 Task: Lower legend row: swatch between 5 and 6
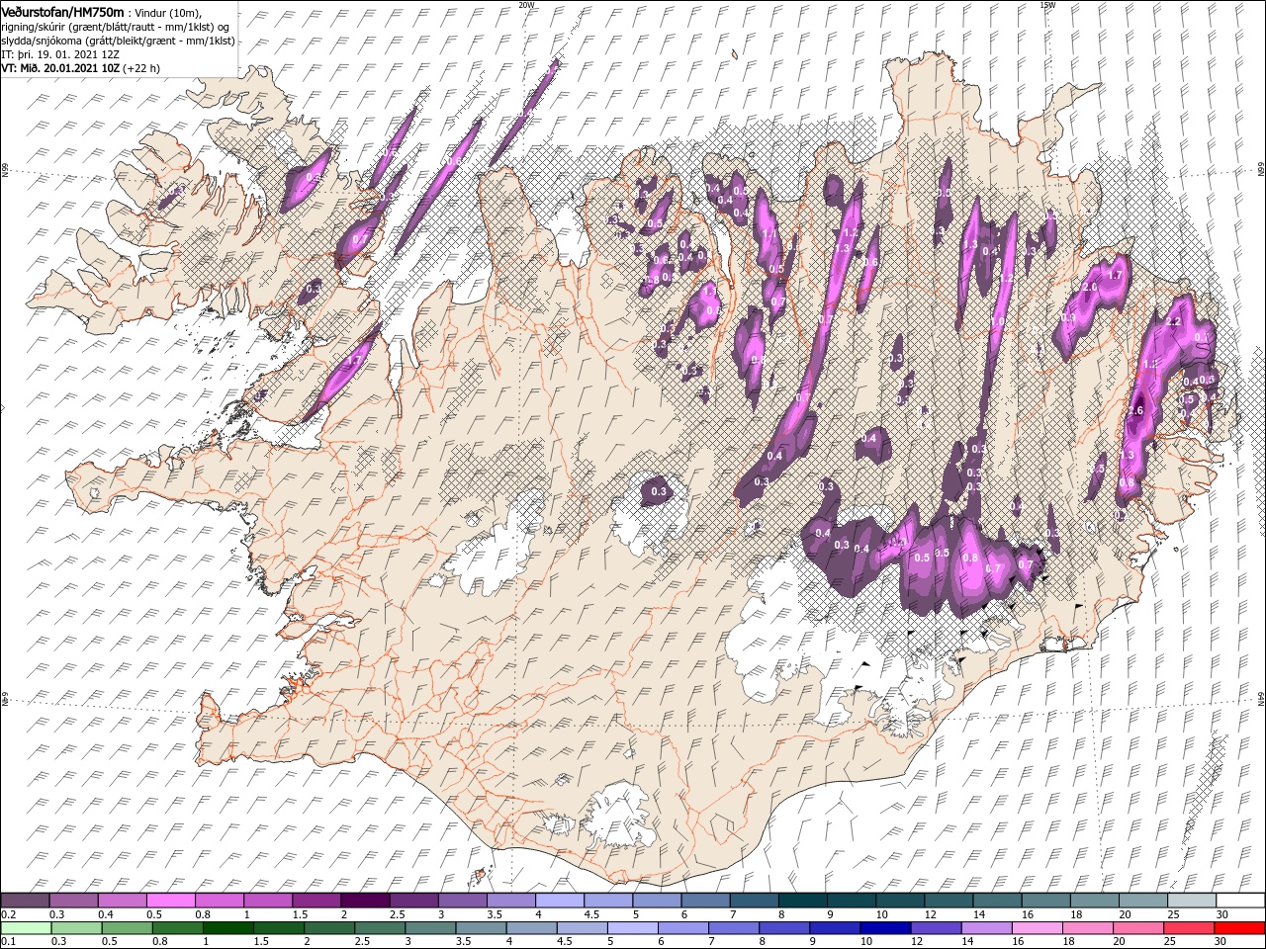tap(633, 928)
